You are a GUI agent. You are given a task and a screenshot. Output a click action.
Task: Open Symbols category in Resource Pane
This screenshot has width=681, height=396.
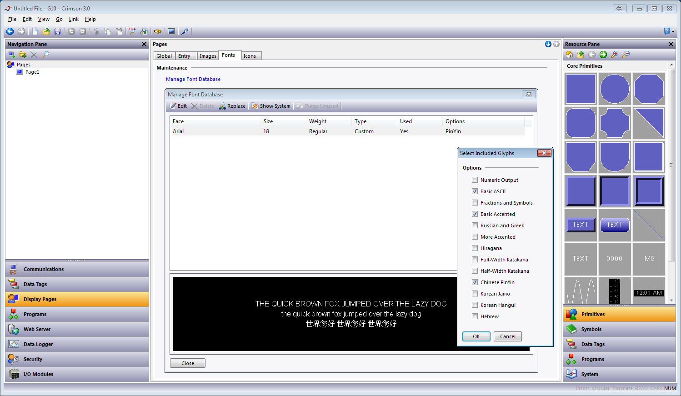619,329
